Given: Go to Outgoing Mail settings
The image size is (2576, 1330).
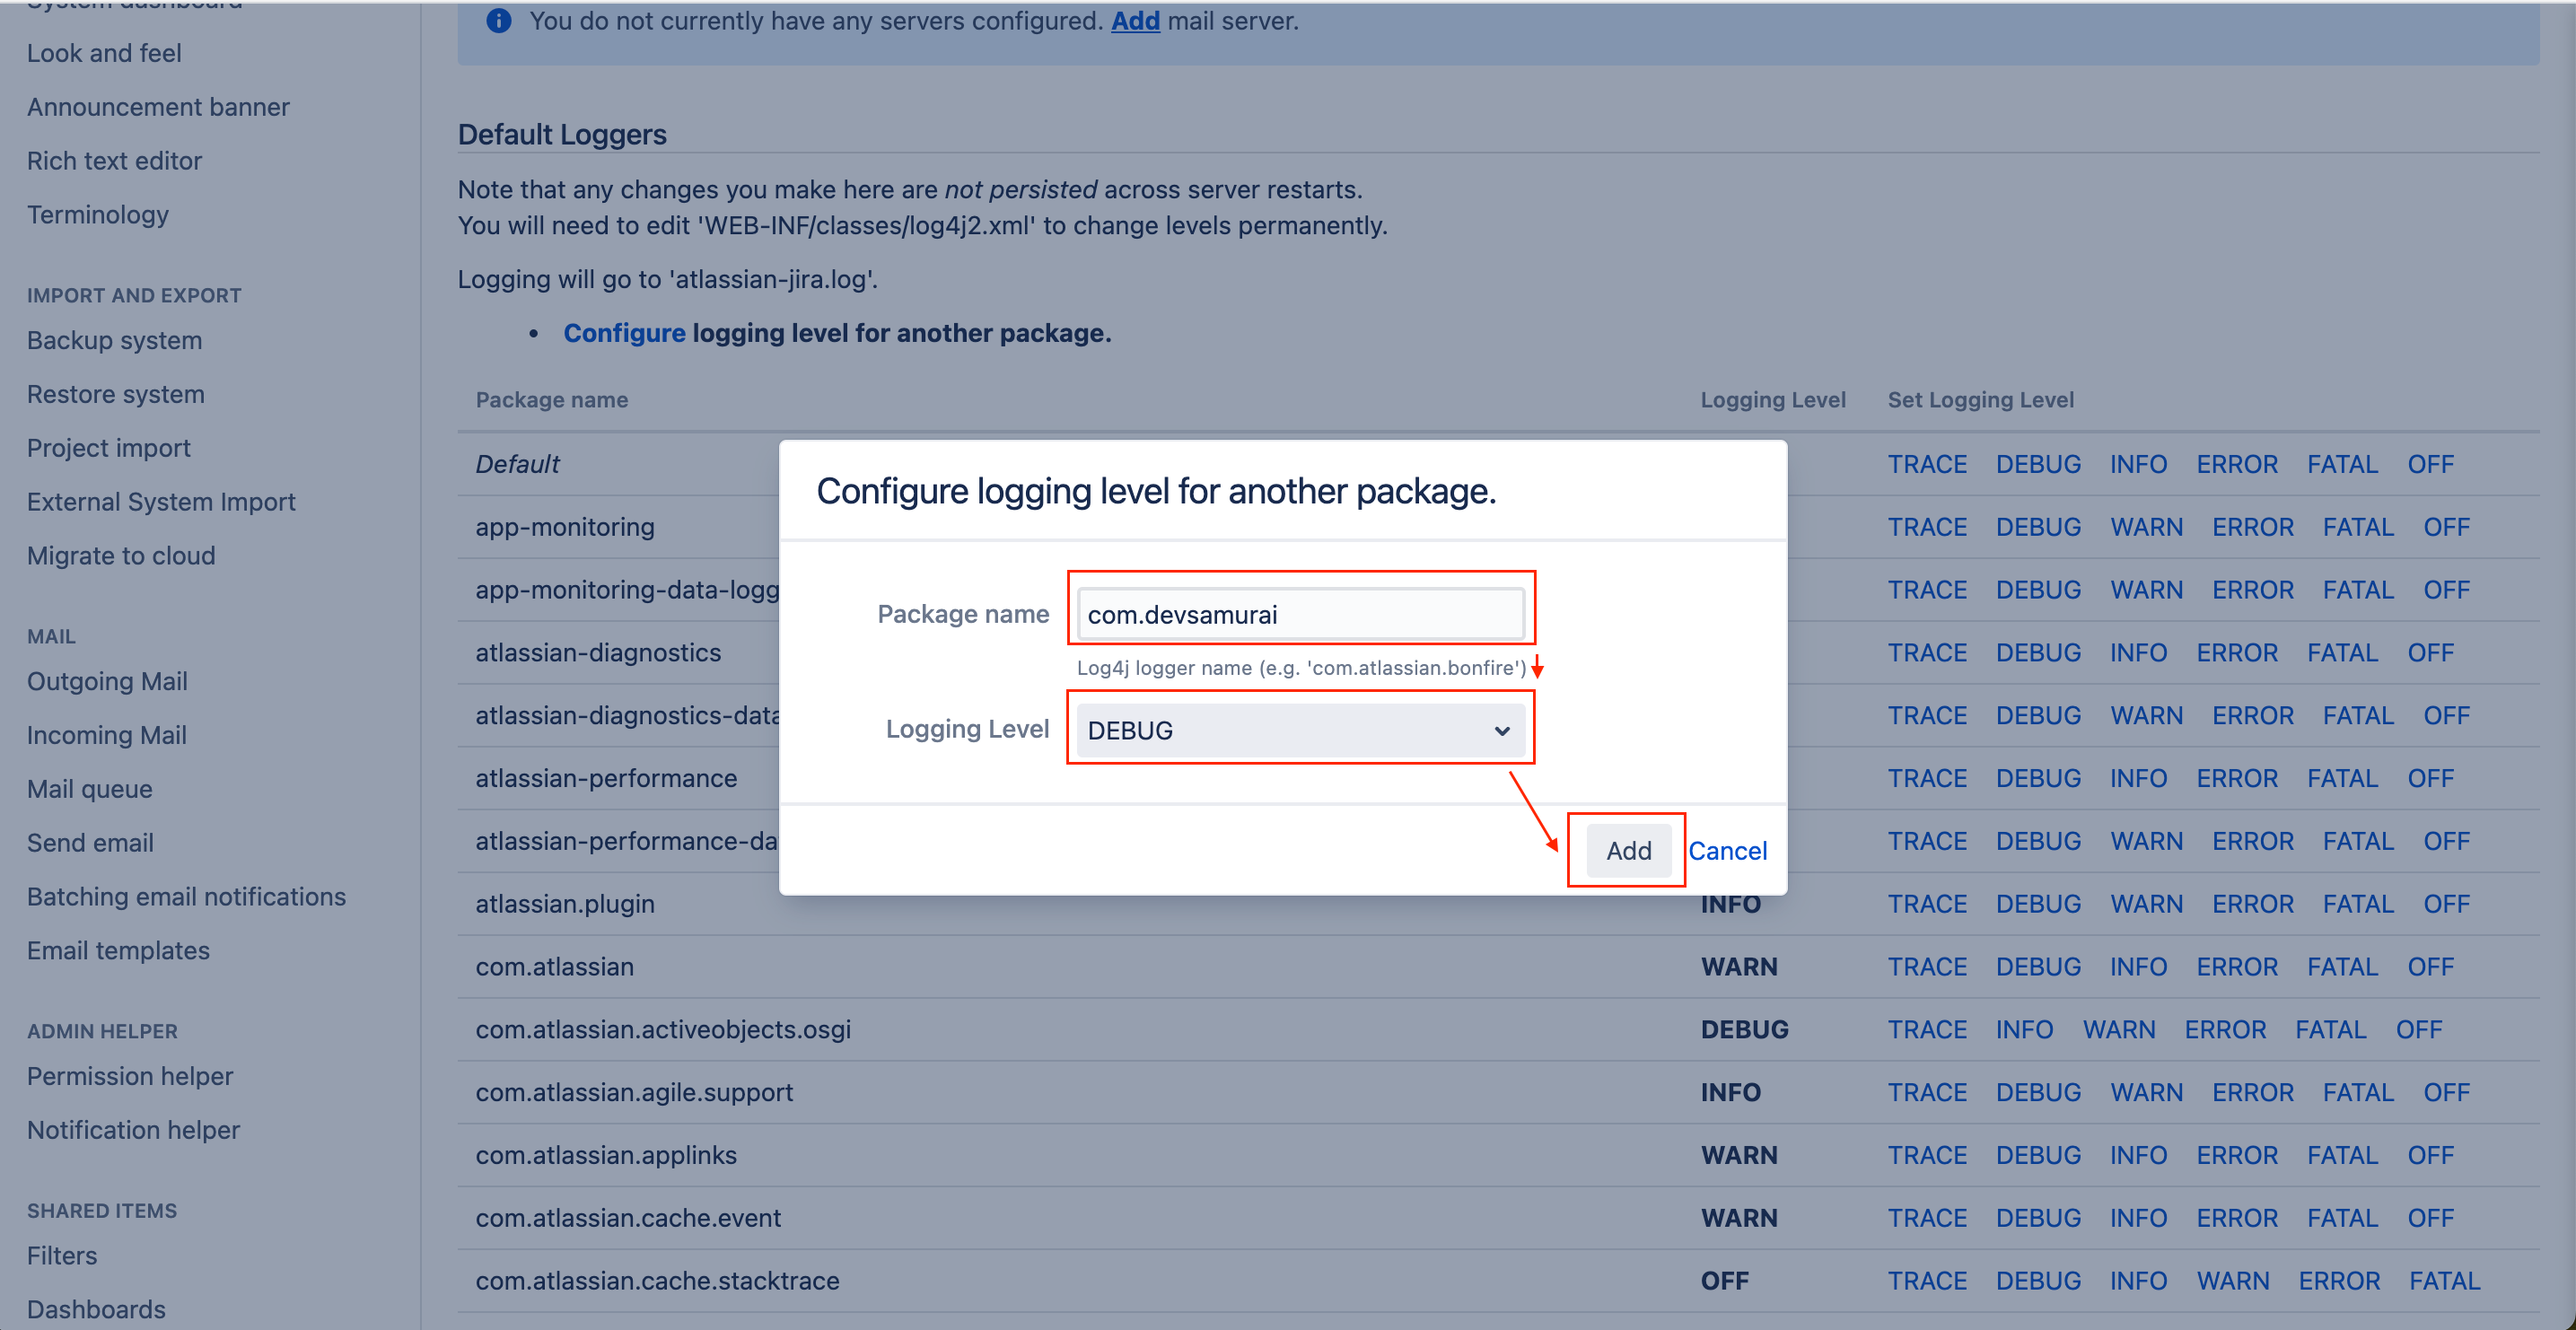Looking at the screenshot, I should click(x=107, y=681).
